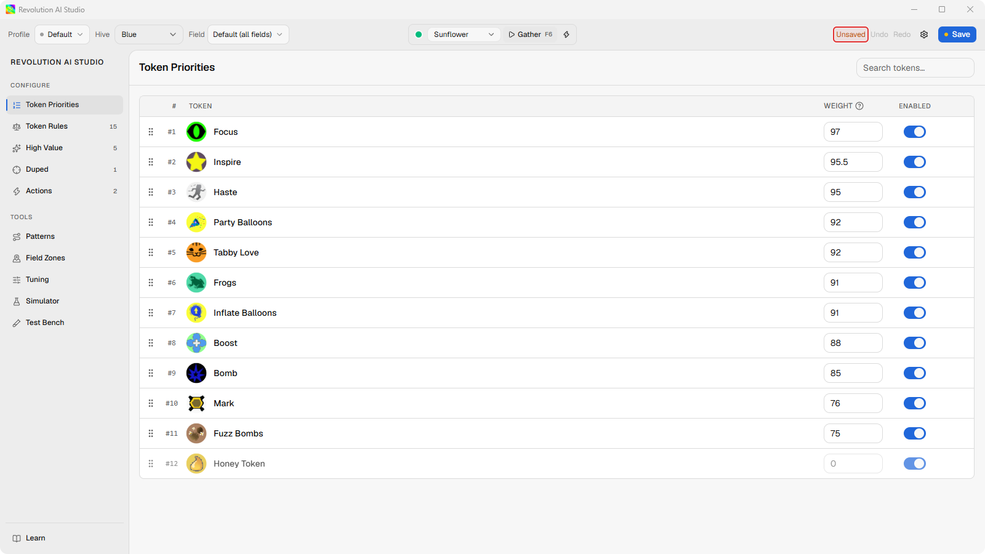Grab the drag handle for Focus row
Screen dimensions: 985x554
151,132
